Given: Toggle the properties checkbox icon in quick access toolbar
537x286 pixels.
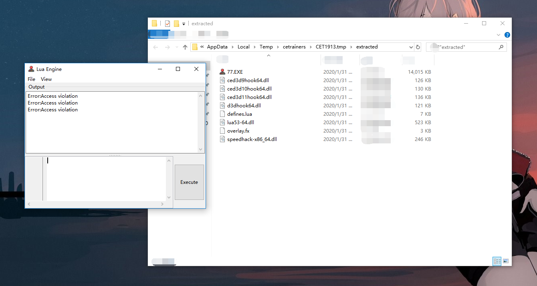Looking at the screenshot, I should coord(167,23).
